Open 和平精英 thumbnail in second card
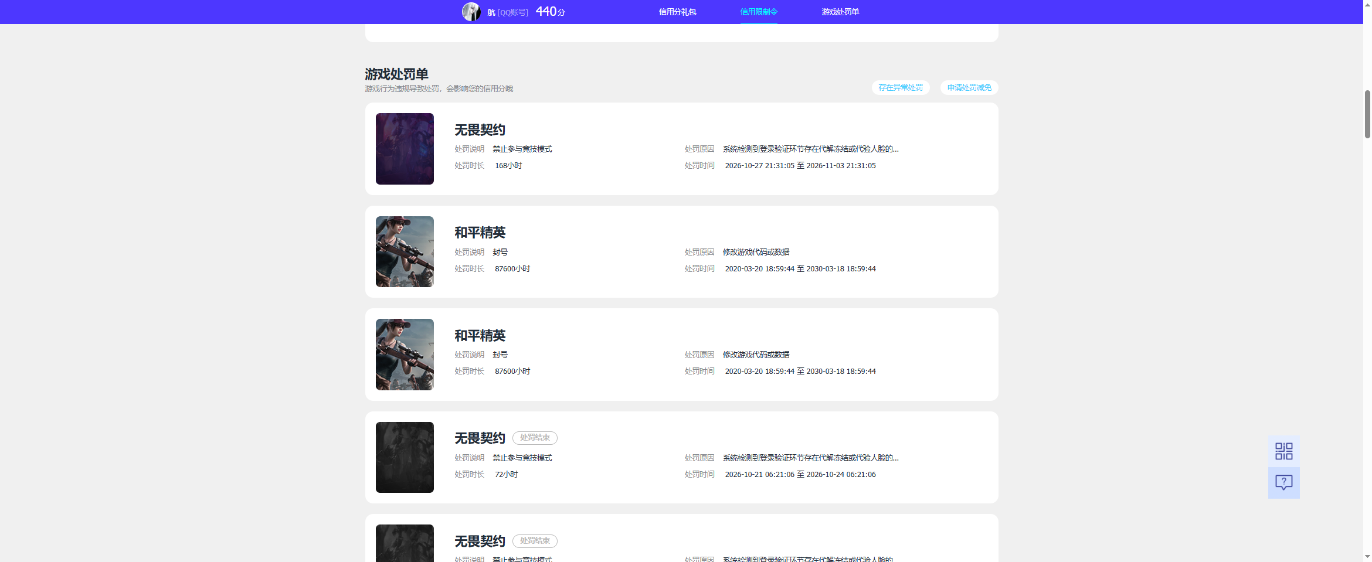 [x=405, y=251]
